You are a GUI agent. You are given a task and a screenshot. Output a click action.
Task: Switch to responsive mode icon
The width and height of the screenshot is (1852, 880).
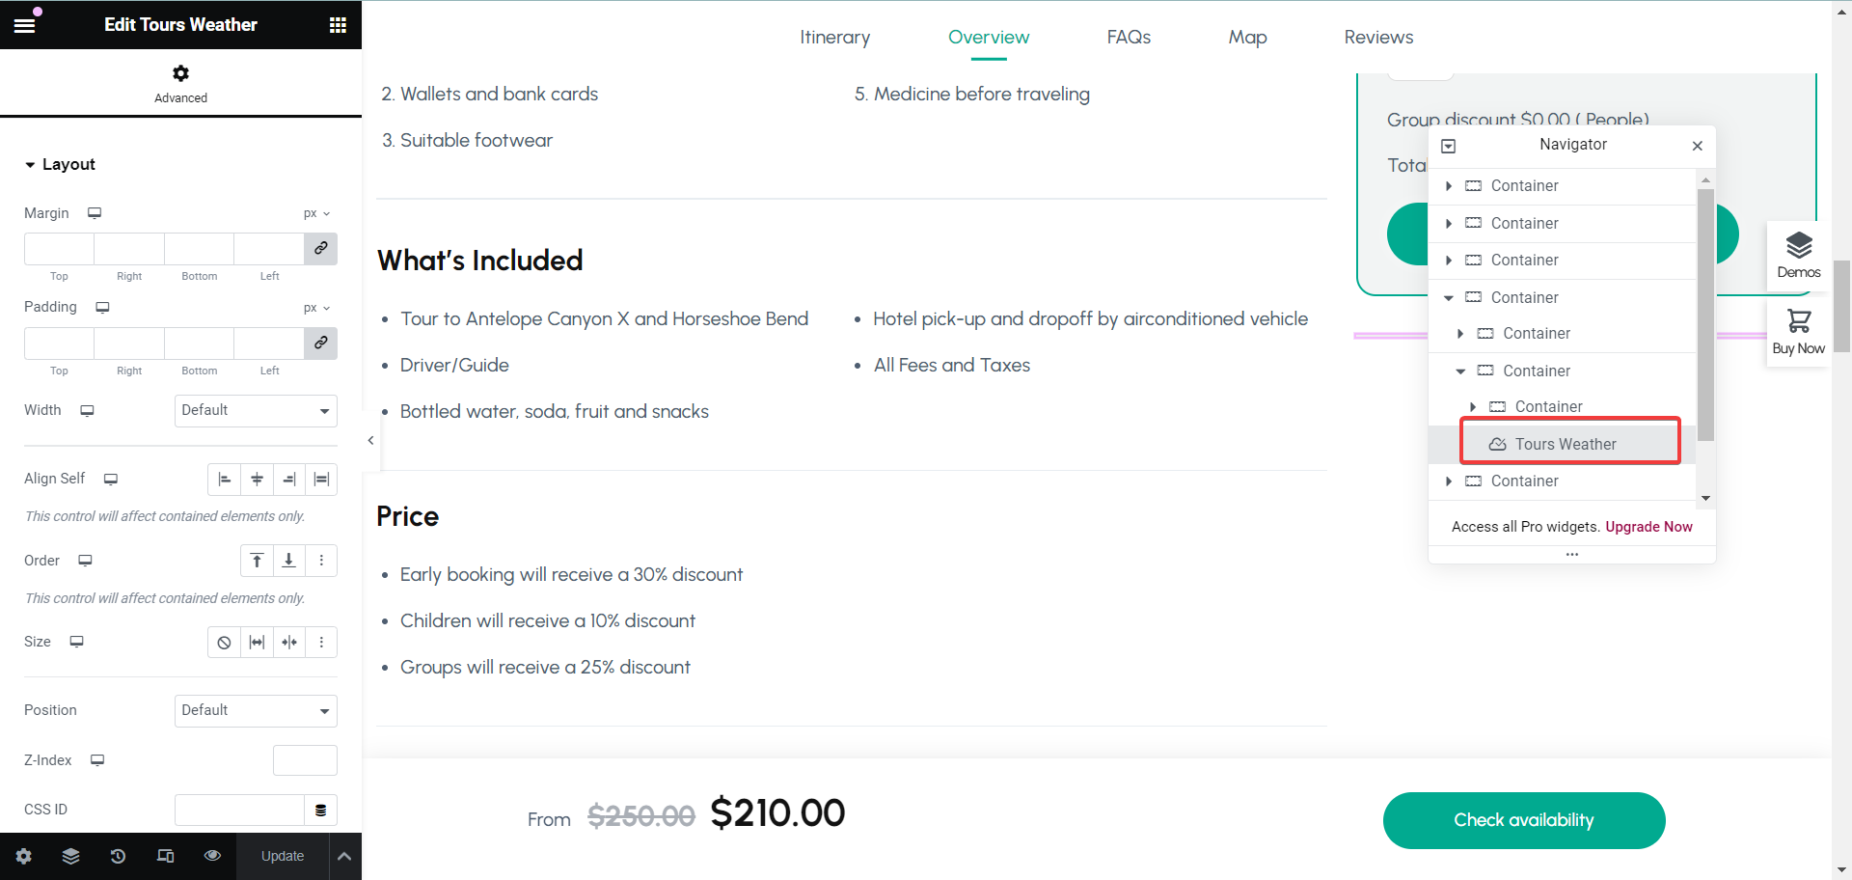click(165, 856)
